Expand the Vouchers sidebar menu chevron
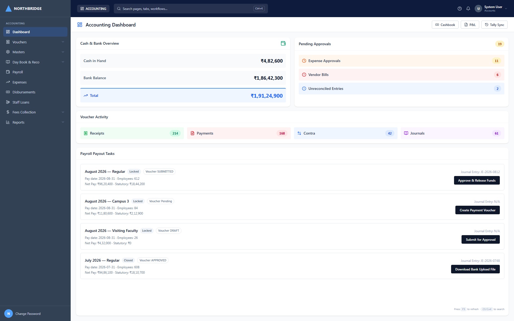This screenshot has height=321, width=514. coord(63,42)
